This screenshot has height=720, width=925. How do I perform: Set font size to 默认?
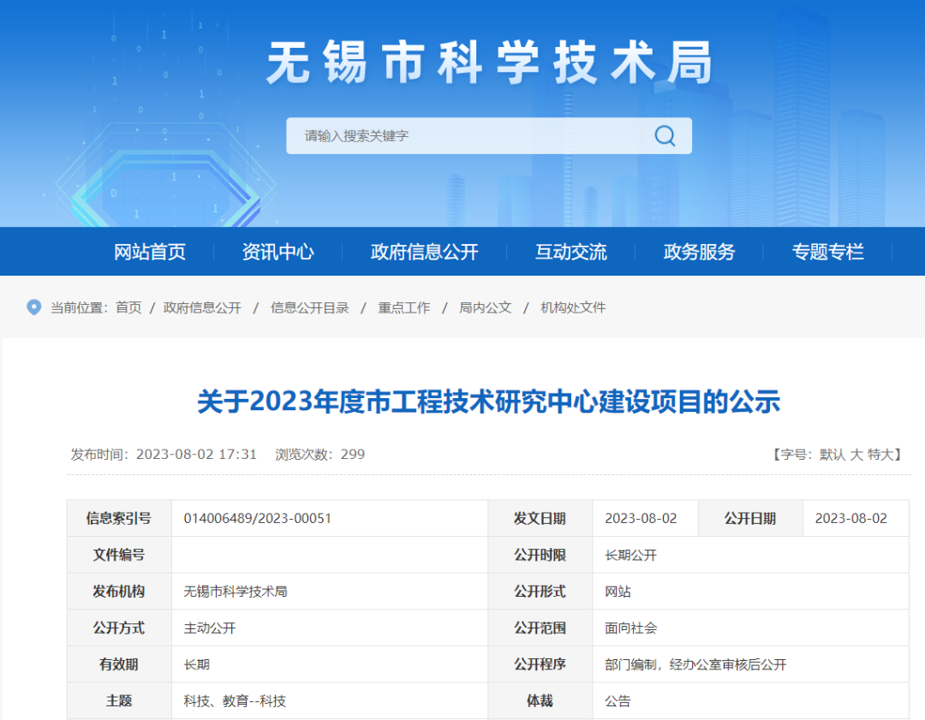click(x=832, y=455)
